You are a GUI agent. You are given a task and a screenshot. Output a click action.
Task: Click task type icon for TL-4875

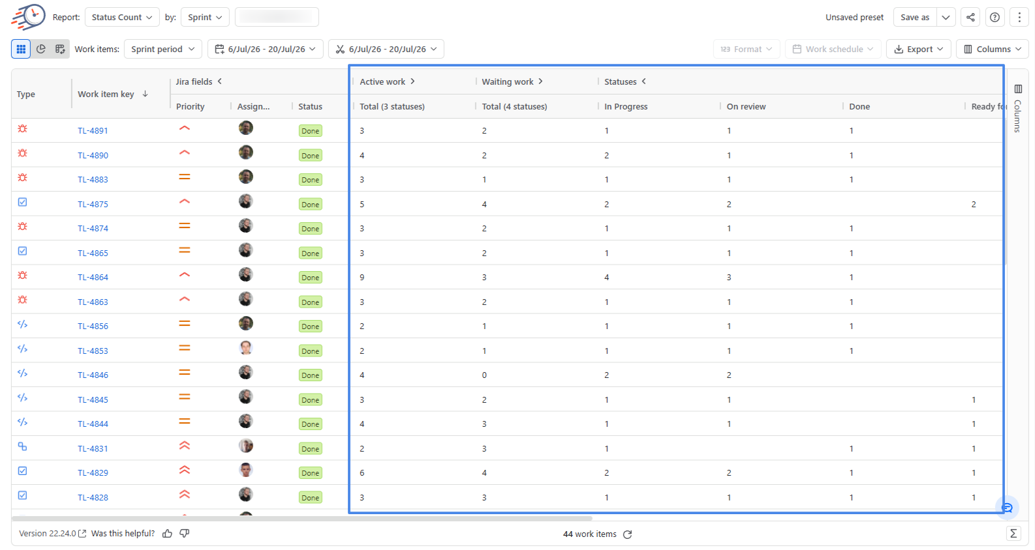click(x=22, y=202)
